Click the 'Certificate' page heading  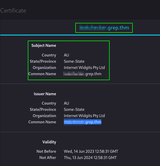point(13,11)
